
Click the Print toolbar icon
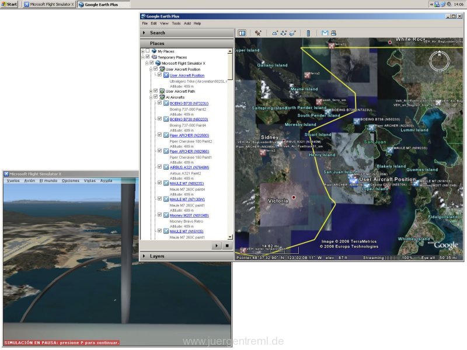tap(333, 33)
